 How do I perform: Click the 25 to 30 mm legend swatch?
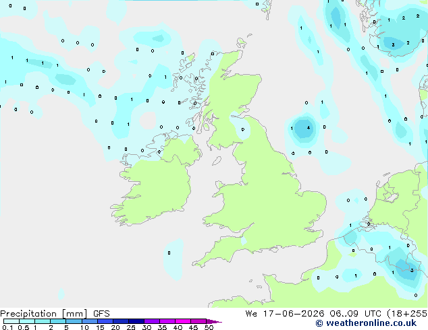click(136, 321)
